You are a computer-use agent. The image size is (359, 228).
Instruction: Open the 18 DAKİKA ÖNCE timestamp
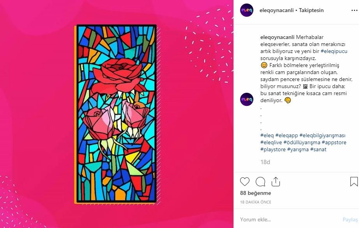[256, 202]
